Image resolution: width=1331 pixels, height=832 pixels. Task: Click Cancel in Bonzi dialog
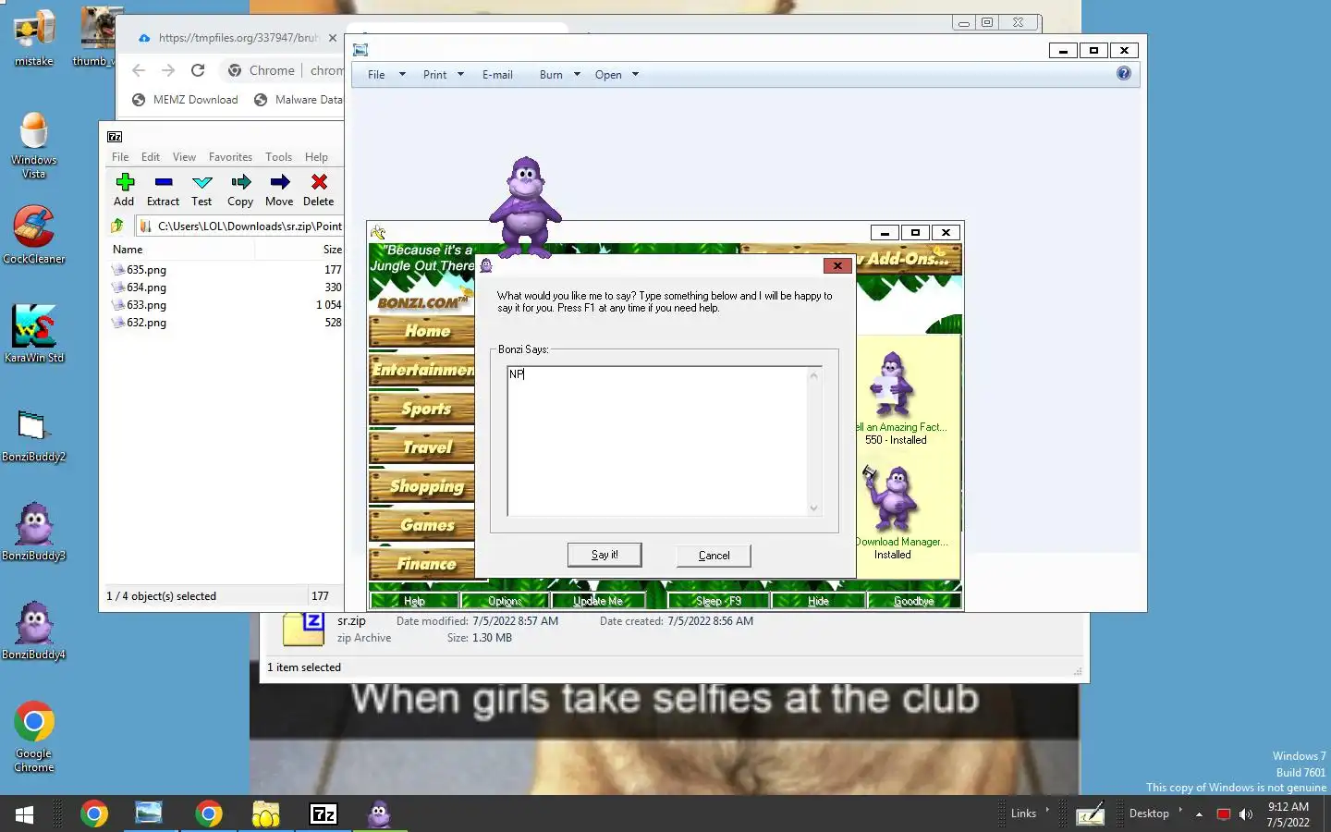[x=714, y=556]
